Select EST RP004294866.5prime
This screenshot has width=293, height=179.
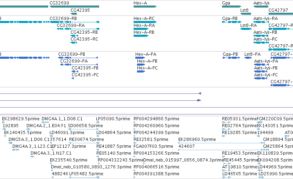pyautogui.click(x=156, y=119)
